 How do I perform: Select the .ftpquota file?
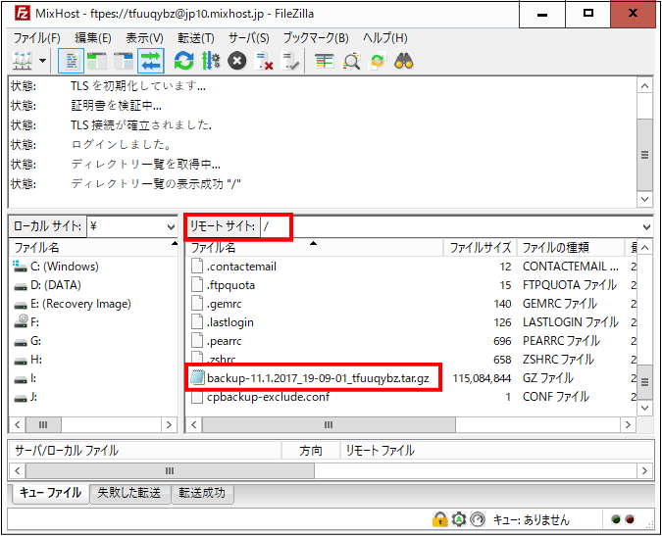224,285
